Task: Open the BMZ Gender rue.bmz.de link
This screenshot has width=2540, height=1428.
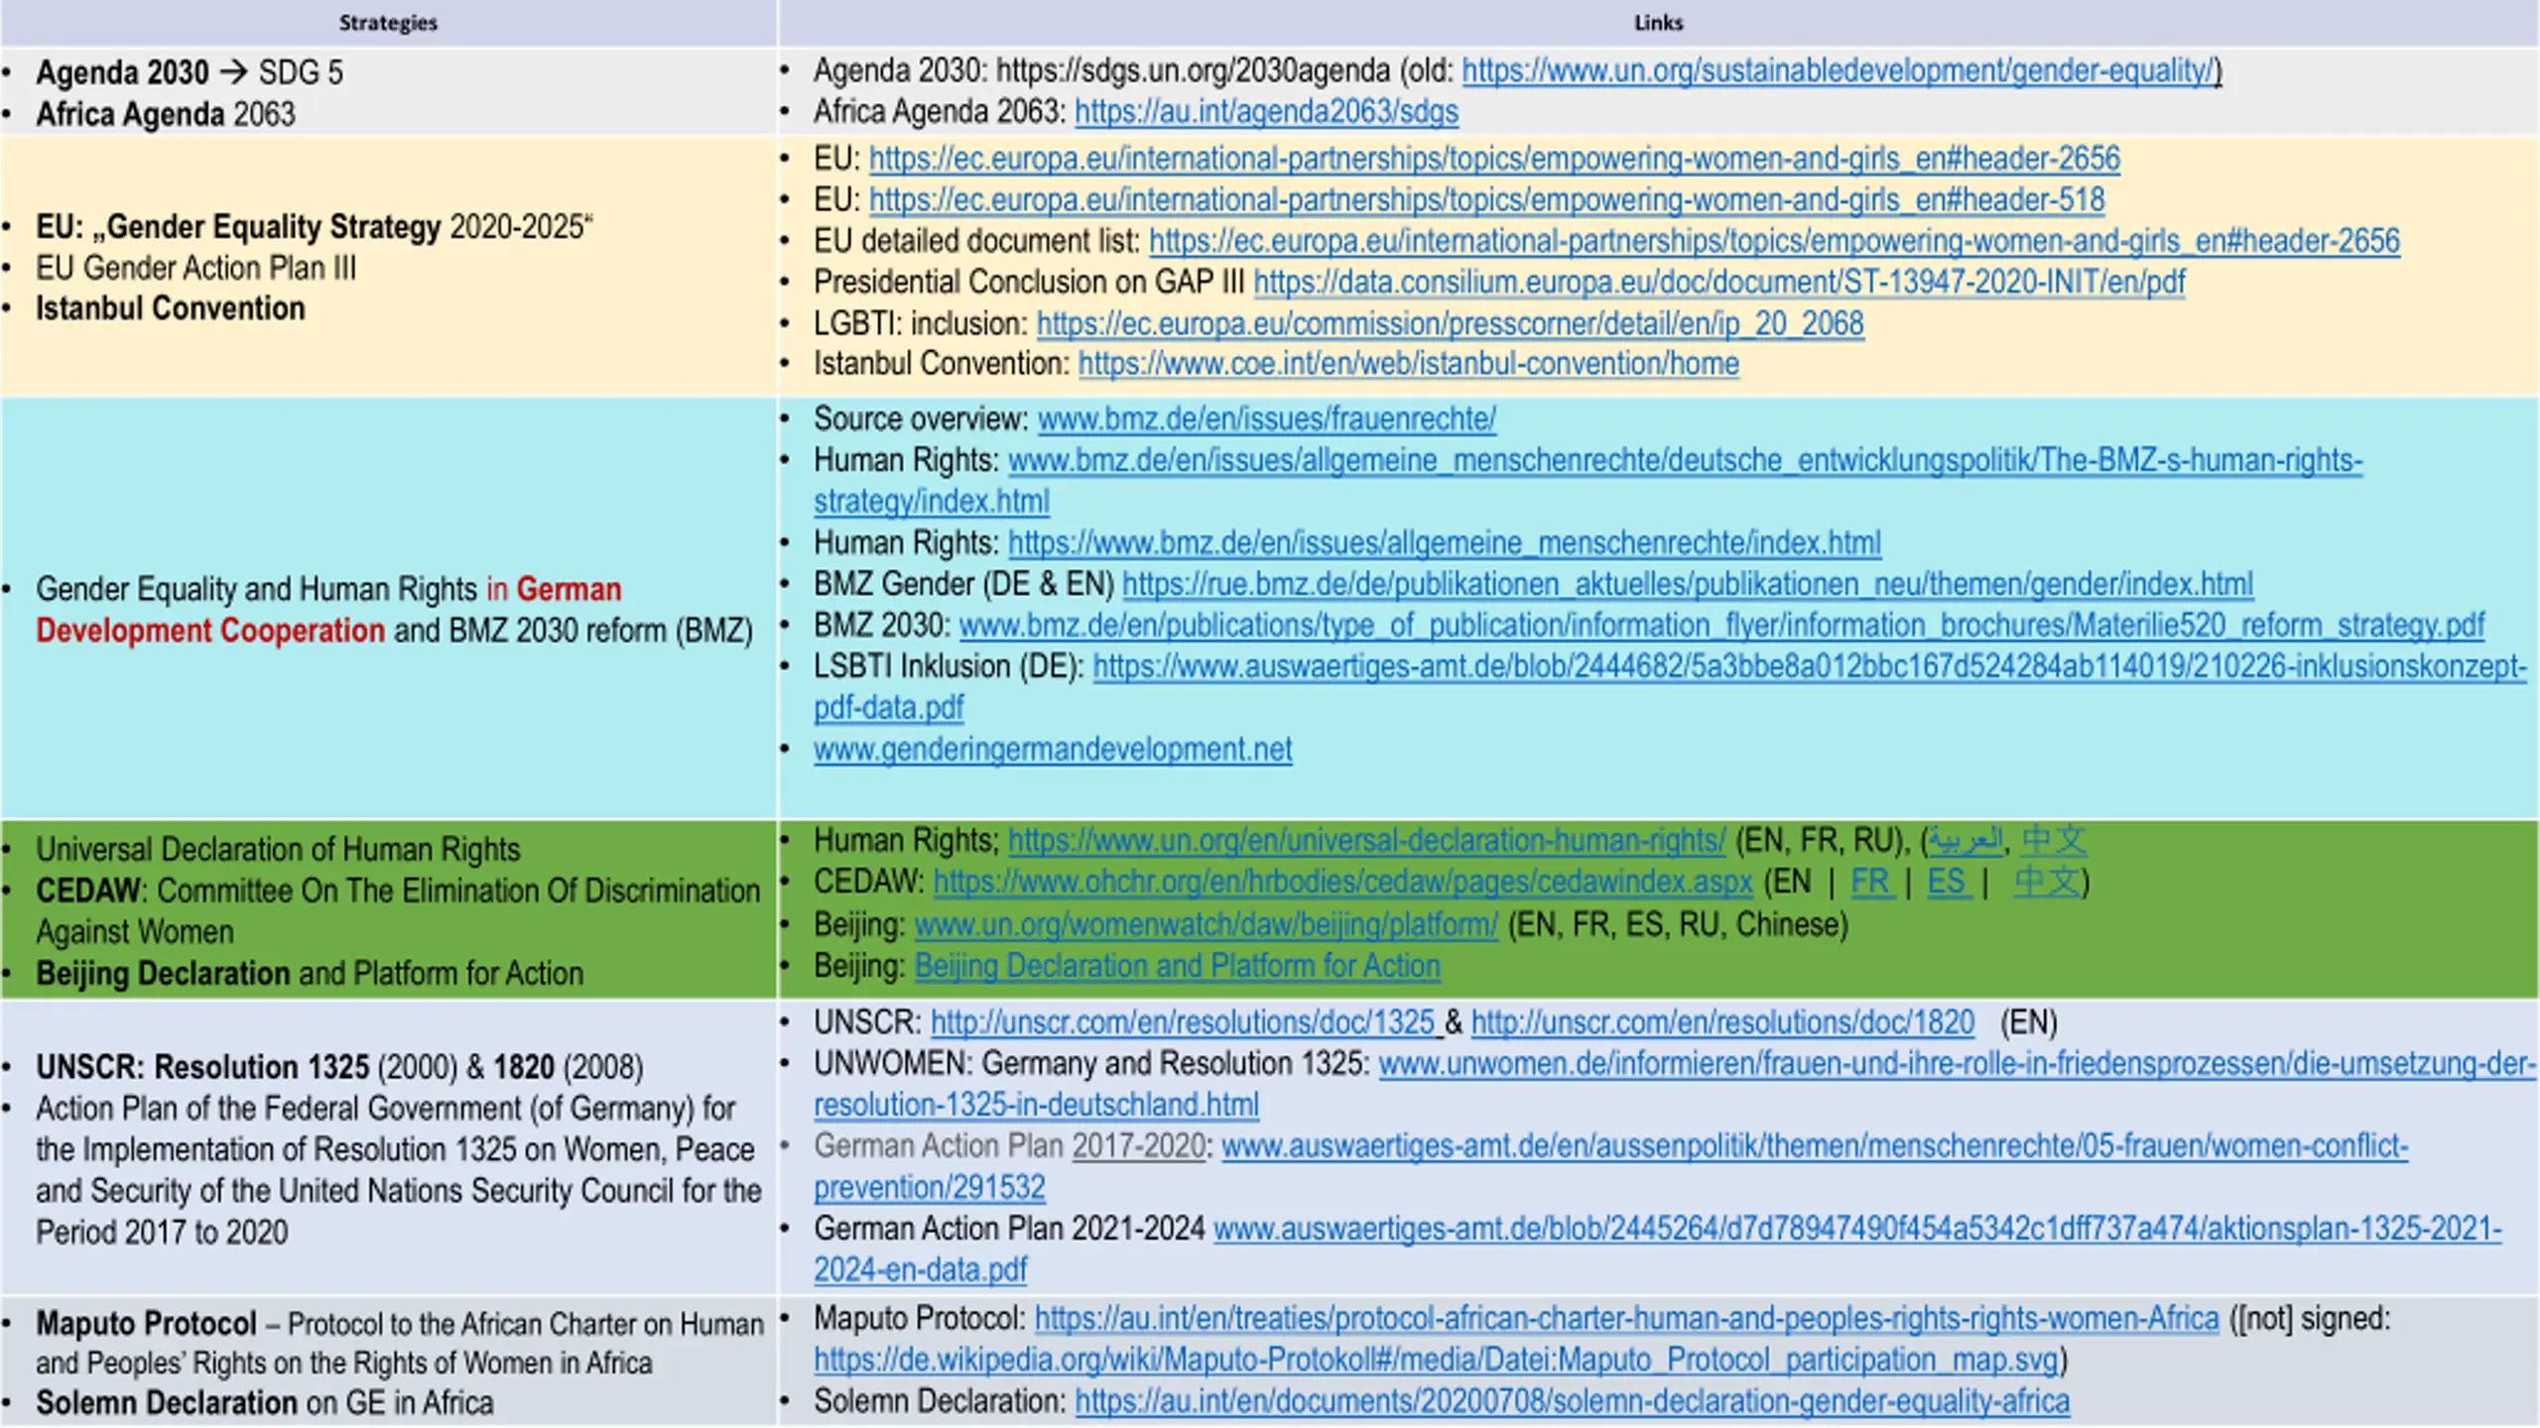Action: tap(1688, 585)
